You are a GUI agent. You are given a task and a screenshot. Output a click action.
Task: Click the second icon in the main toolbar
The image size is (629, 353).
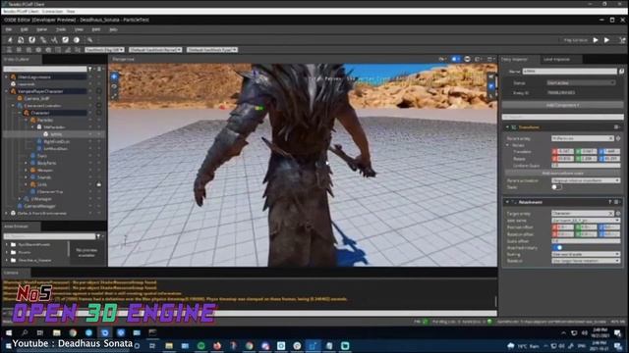pyautogui.click(x=21, y=40)
